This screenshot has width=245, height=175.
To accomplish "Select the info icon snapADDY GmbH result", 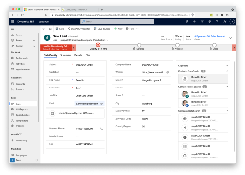I will coord(203,137).
